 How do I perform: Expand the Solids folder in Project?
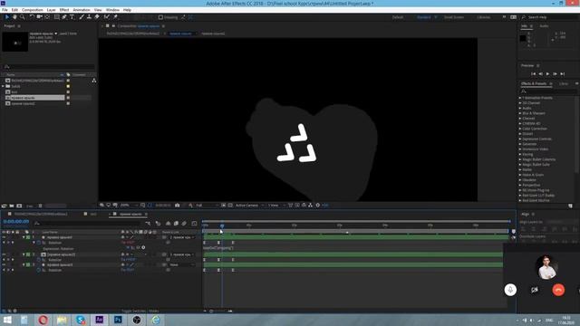(x=3, y=86)
